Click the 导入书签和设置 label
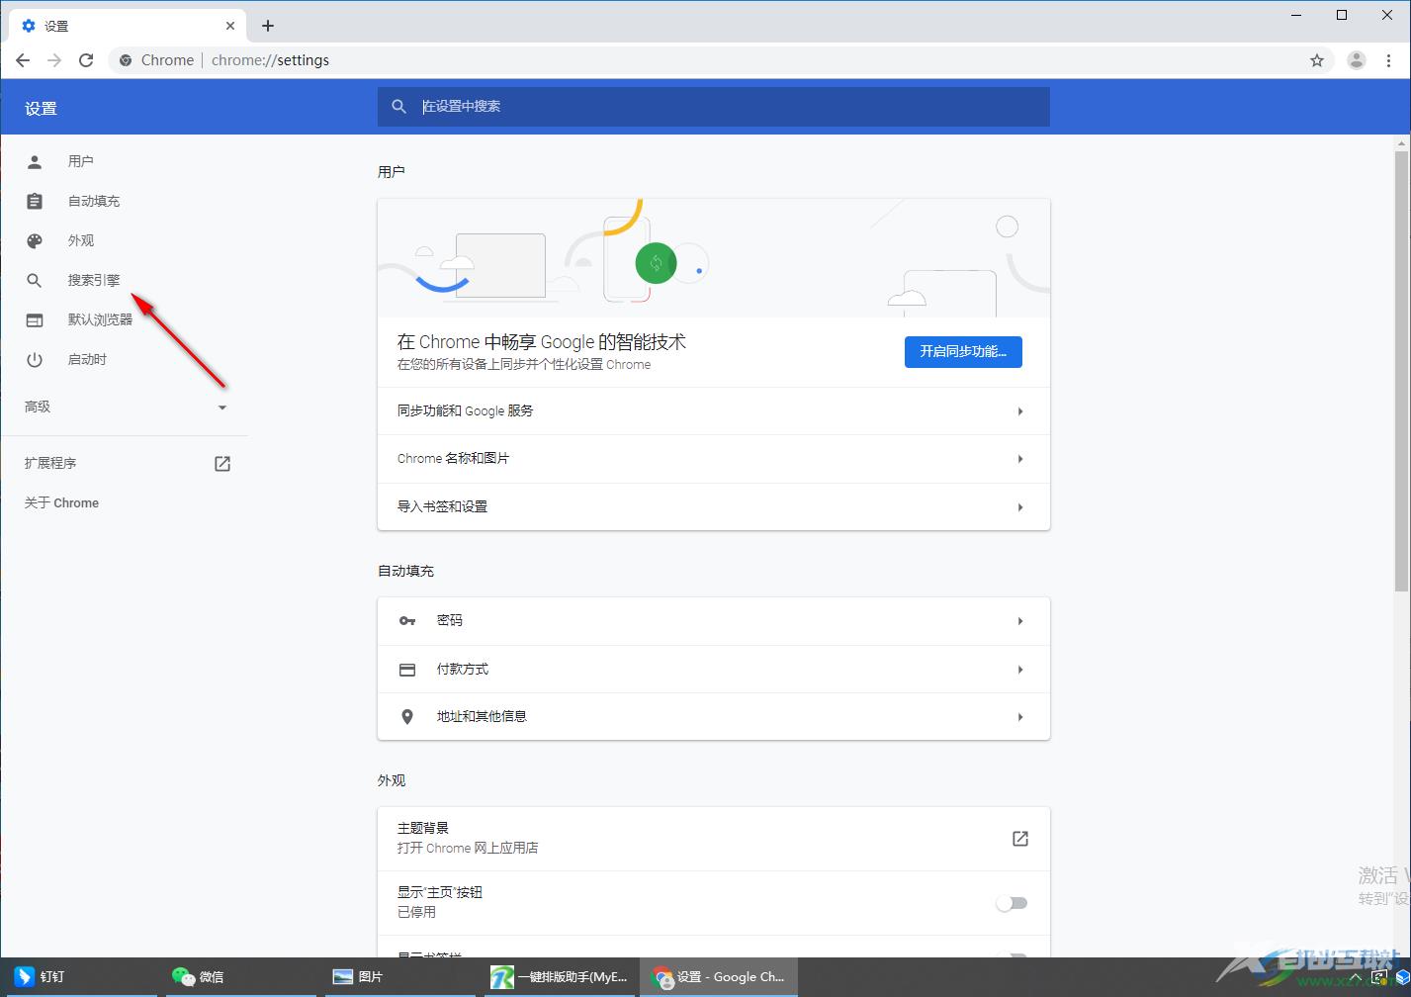The height and width of the screenshot is (997, 1411). (x=442, y=506)
